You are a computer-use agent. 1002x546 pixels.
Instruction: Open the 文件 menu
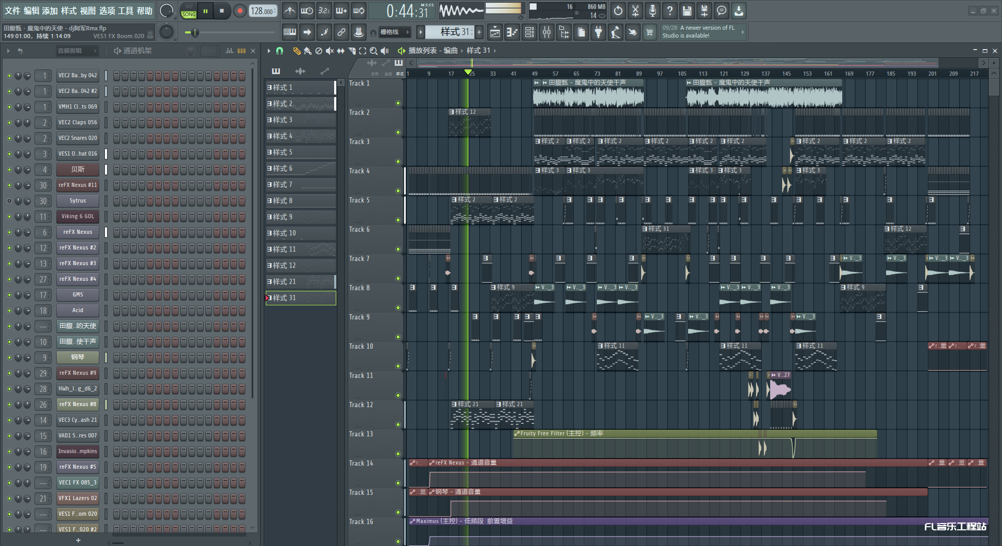coord(13,10)
